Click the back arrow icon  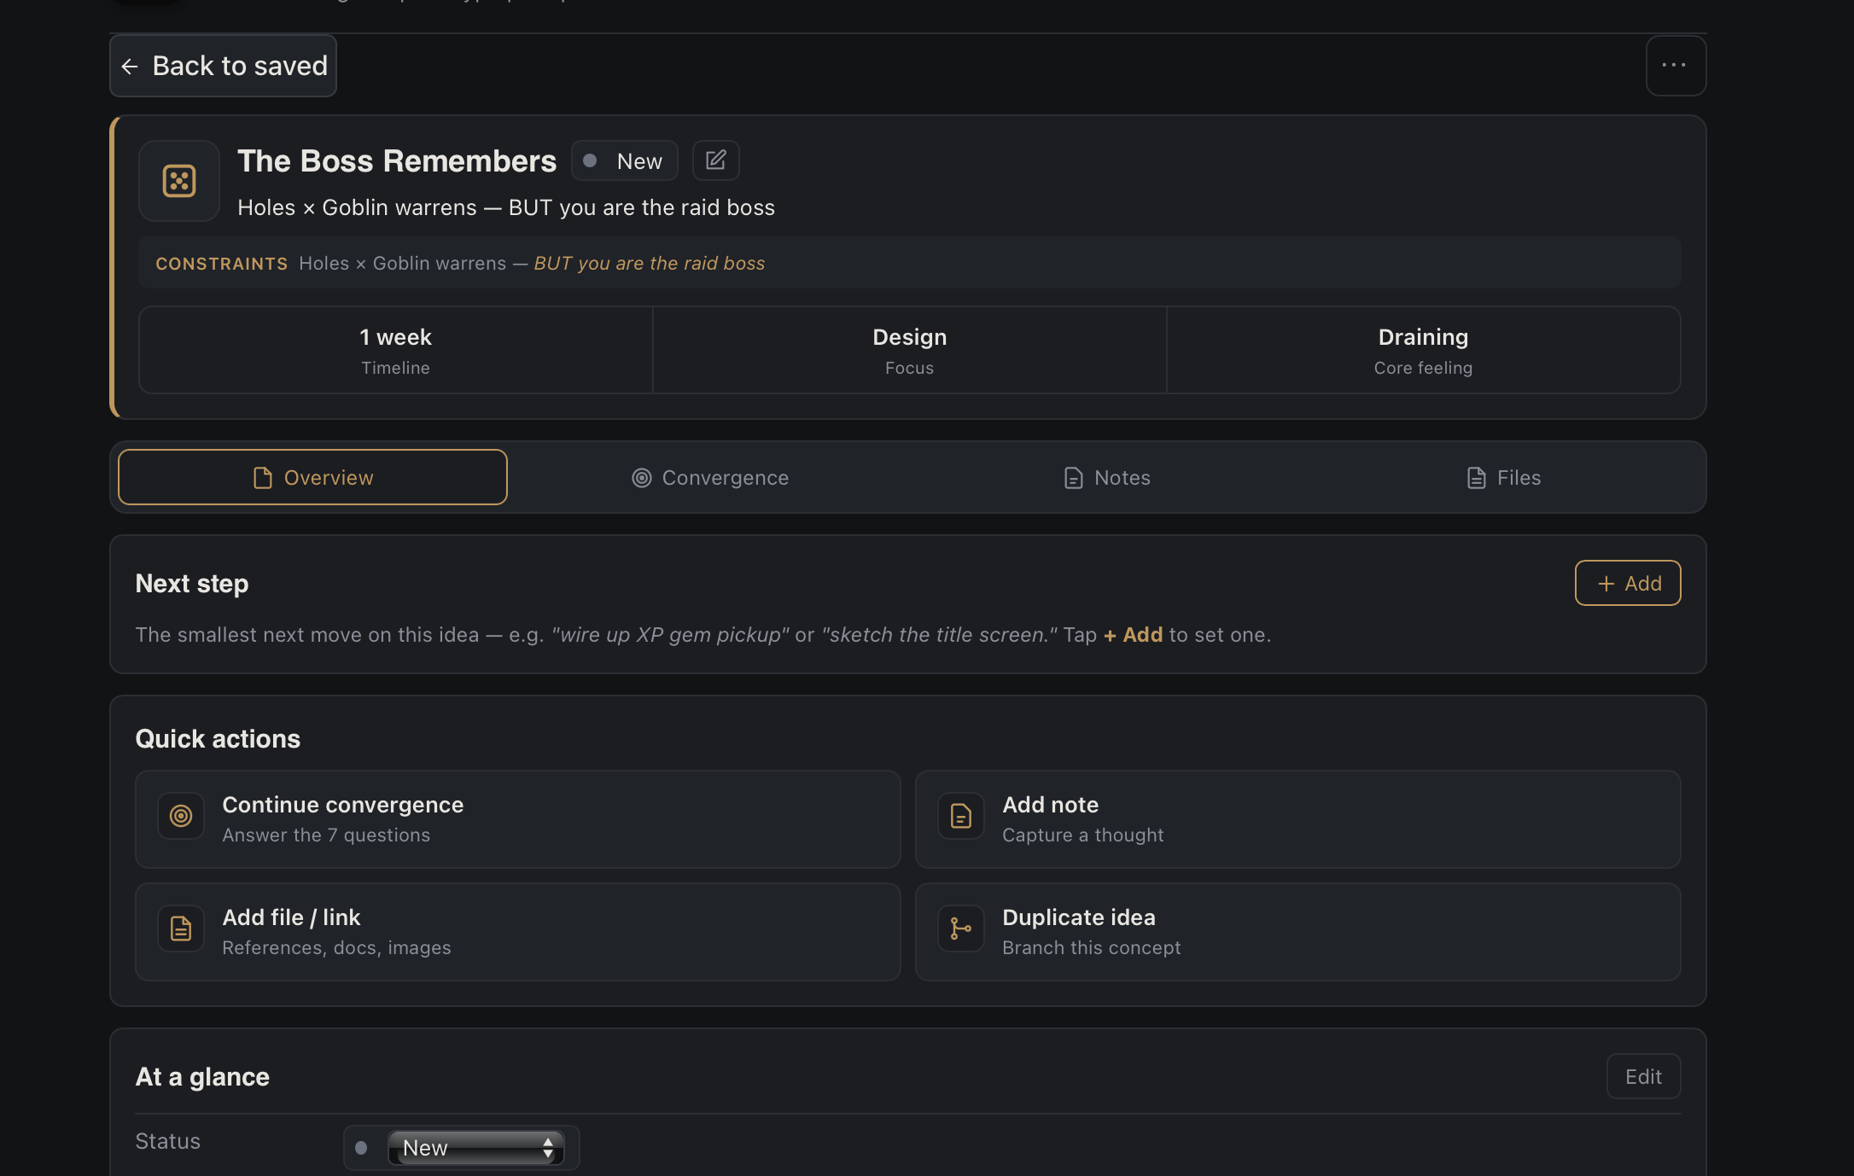[x=130, y=67]
